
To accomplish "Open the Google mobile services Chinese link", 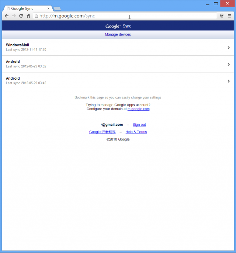I will coord(102,132).
